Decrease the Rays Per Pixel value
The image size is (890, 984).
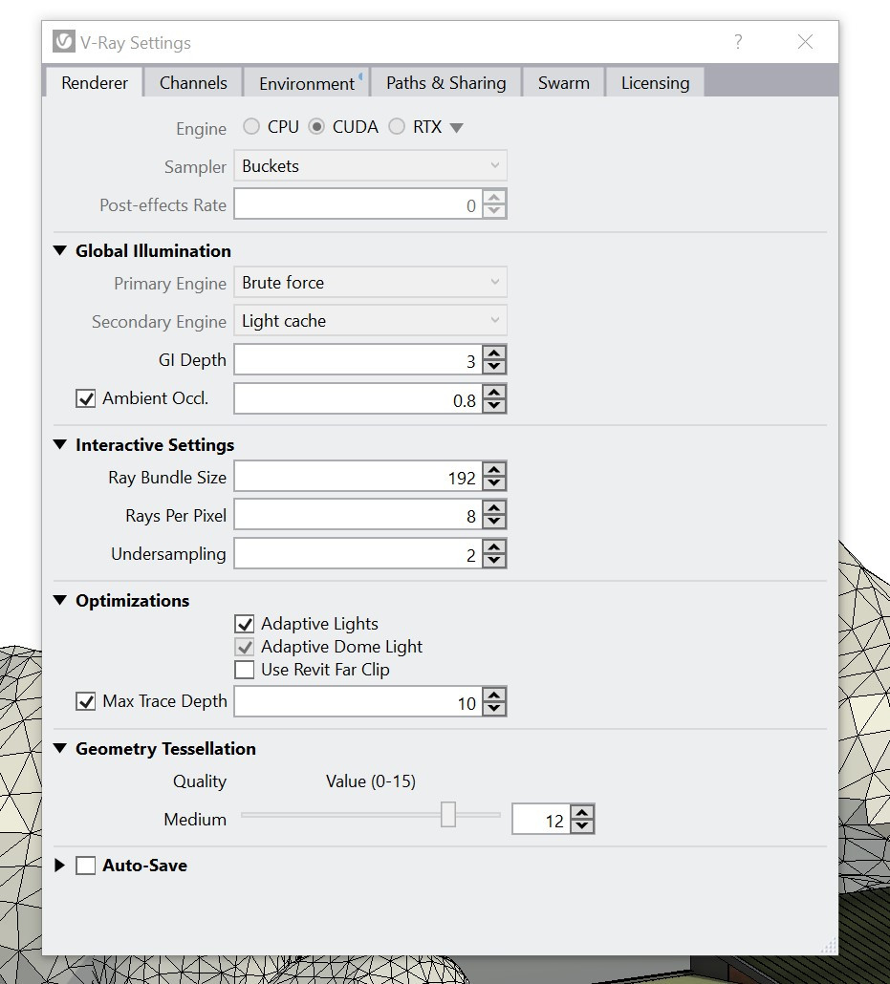[x=494, y=523]
